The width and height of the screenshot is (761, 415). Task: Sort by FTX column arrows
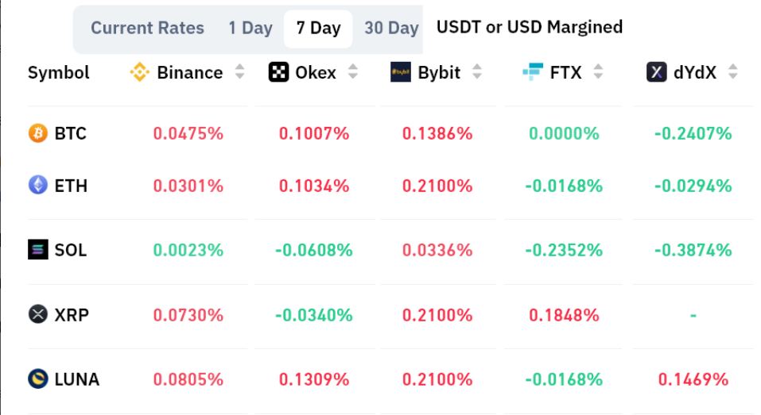point(598,73)
